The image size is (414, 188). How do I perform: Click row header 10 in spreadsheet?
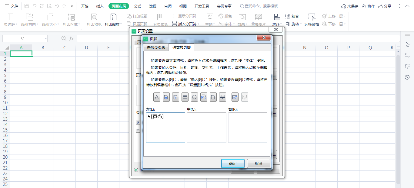5,102
